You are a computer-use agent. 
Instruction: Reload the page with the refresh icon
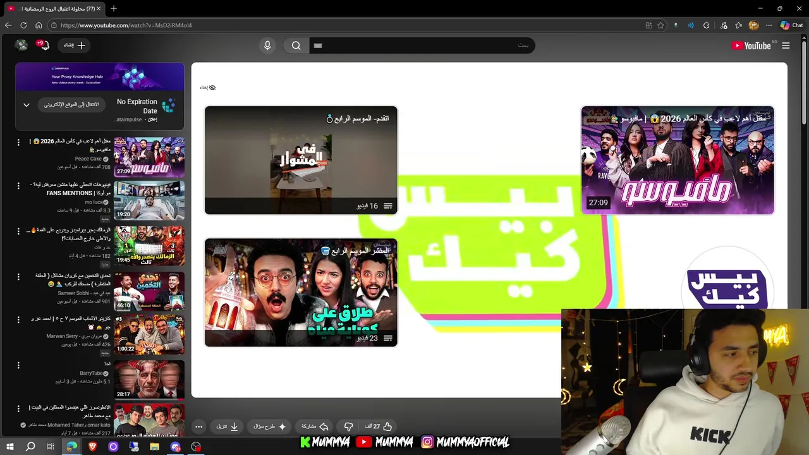pyautogui.click(x=23, y=25)
